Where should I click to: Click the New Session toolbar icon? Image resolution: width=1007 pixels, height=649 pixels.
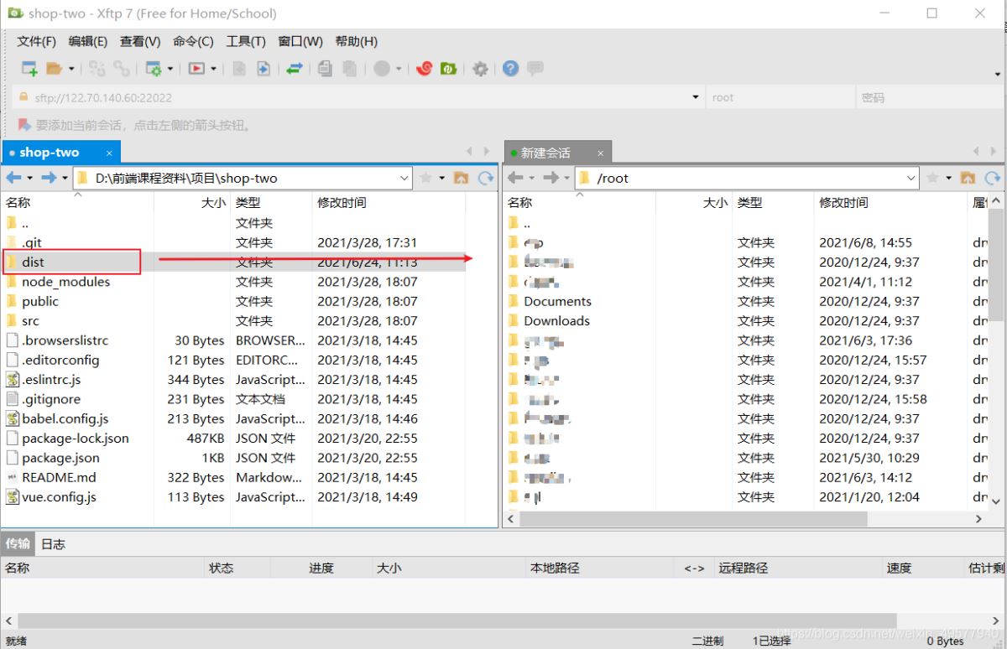tap(29, 69)
